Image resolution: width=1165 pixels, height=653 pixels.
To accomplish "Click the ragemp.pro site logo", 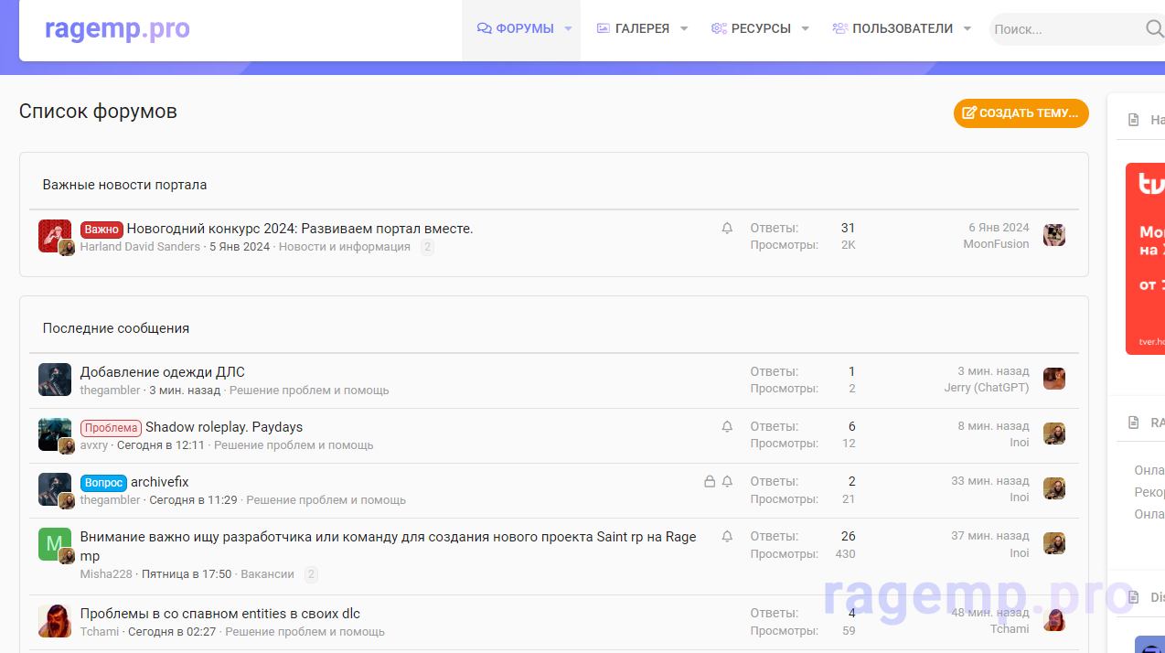I will pos(117,29).
